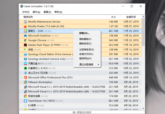The image size is (165, 114).
Task: Select the 金山卫士4.7正式版 text
Action: pos(38,73)
